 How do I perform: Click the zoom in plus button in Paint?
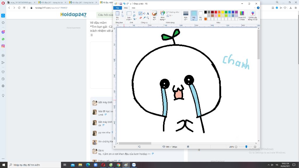tap(255, 147)
